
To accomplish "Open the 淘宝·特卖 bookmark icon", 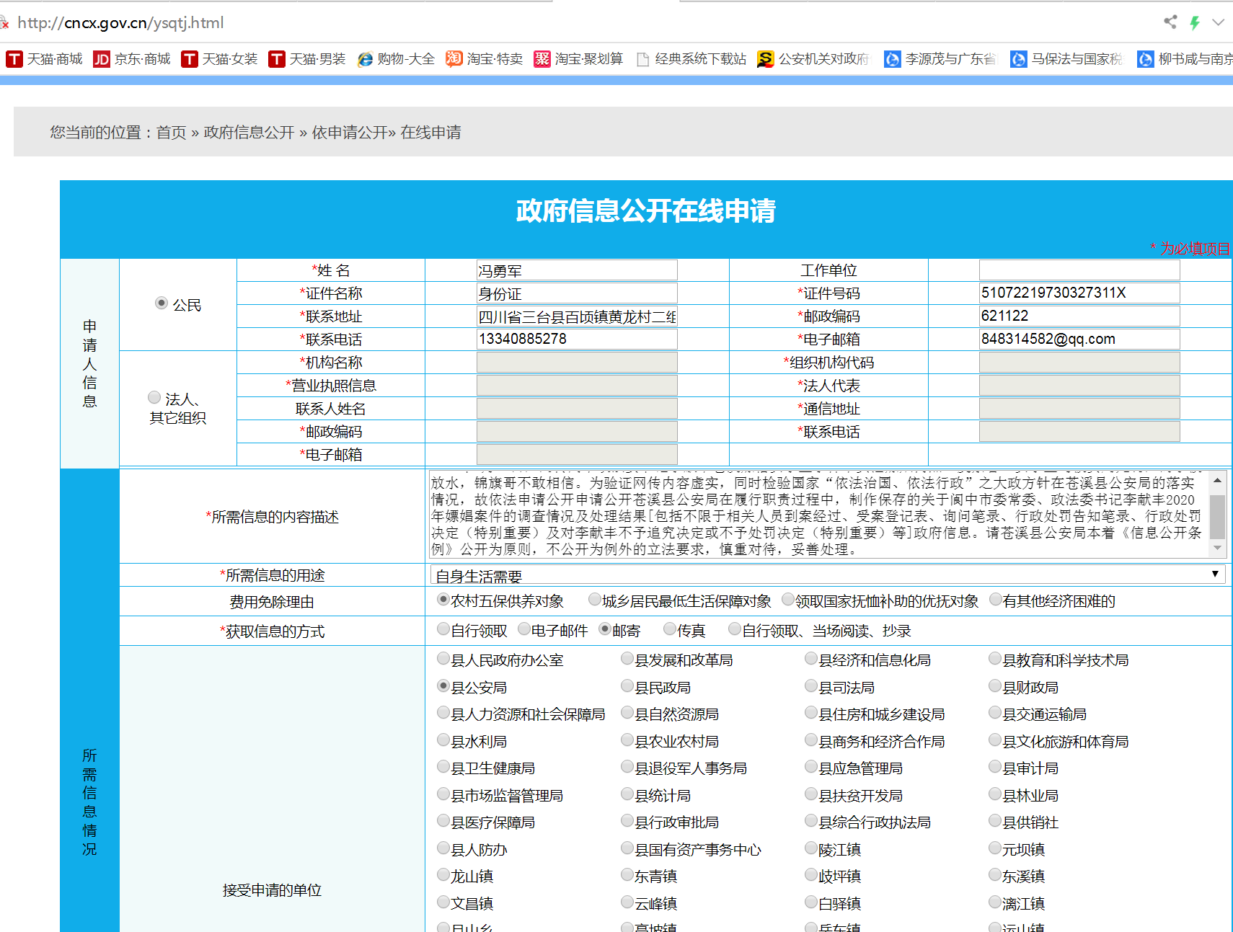I will tap(454, 59).
